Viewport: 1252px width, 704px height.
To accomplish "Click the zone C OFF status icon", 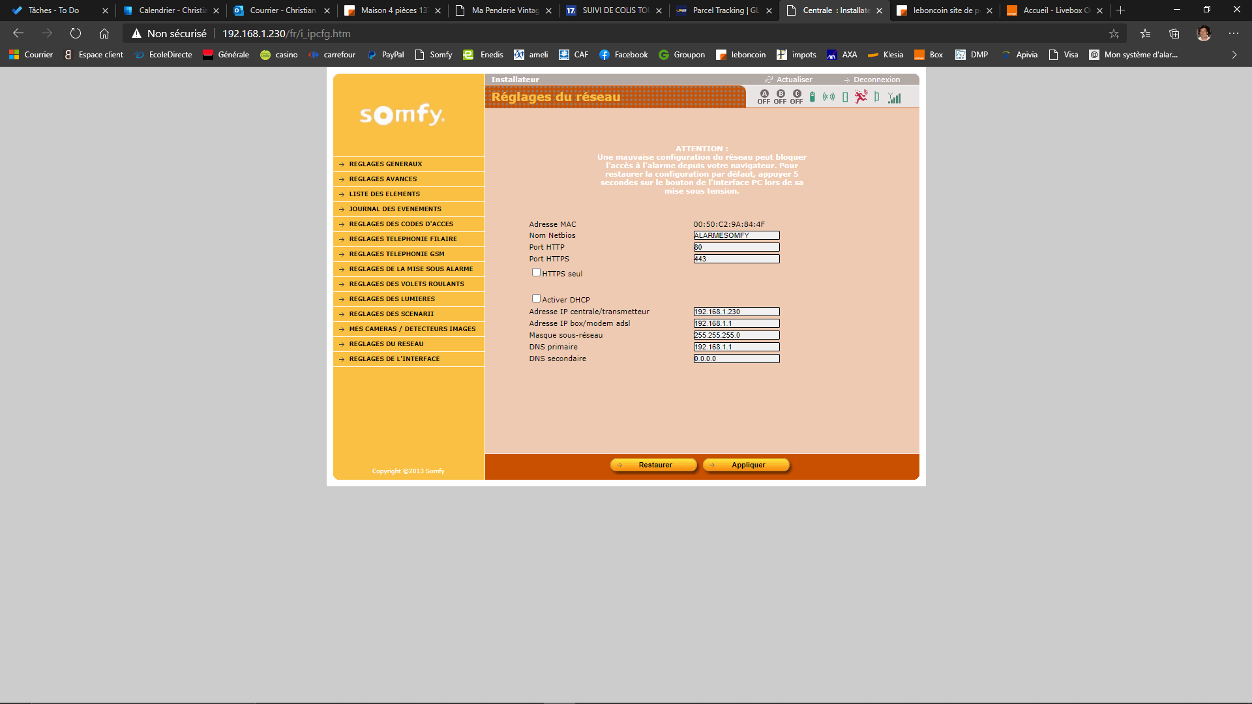I will [796, 97].
